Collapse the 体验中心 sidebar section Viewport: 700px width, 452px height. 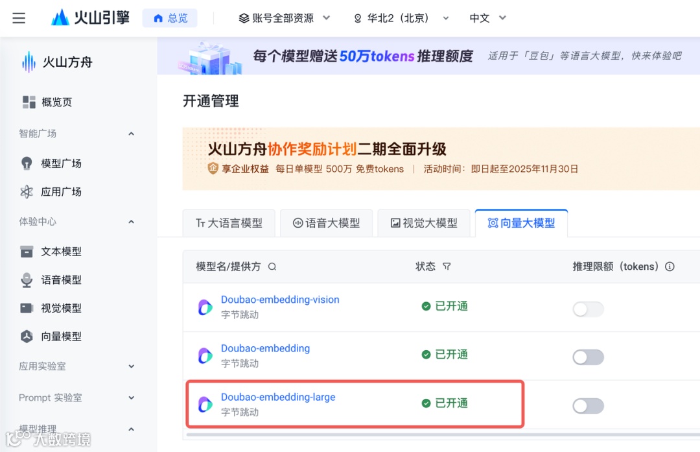click(x=131, y=222)
